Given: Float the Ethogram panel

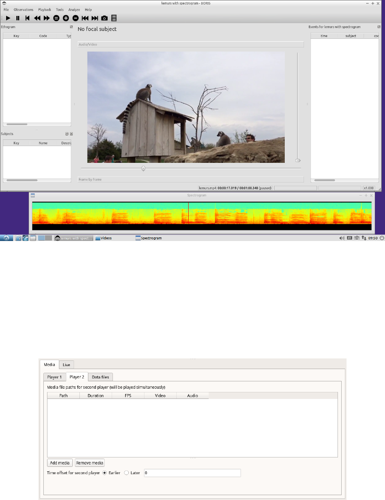Looking at the screenshot, I should 71,27.
